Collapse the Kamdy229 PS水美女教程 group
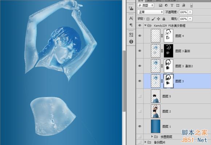 145,26
